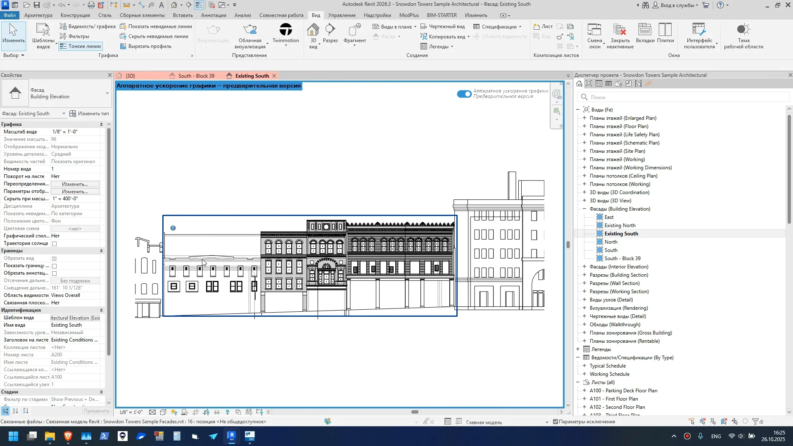This screenshot has height=446, width=793.
Task: Activate the Section (Разрез) tool
Action: pyautogui.click(x=330, y=33)
